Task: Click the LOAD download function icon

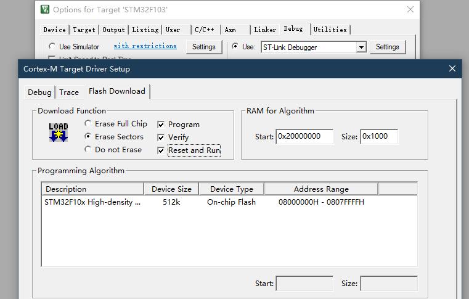Action: [59, 132]
